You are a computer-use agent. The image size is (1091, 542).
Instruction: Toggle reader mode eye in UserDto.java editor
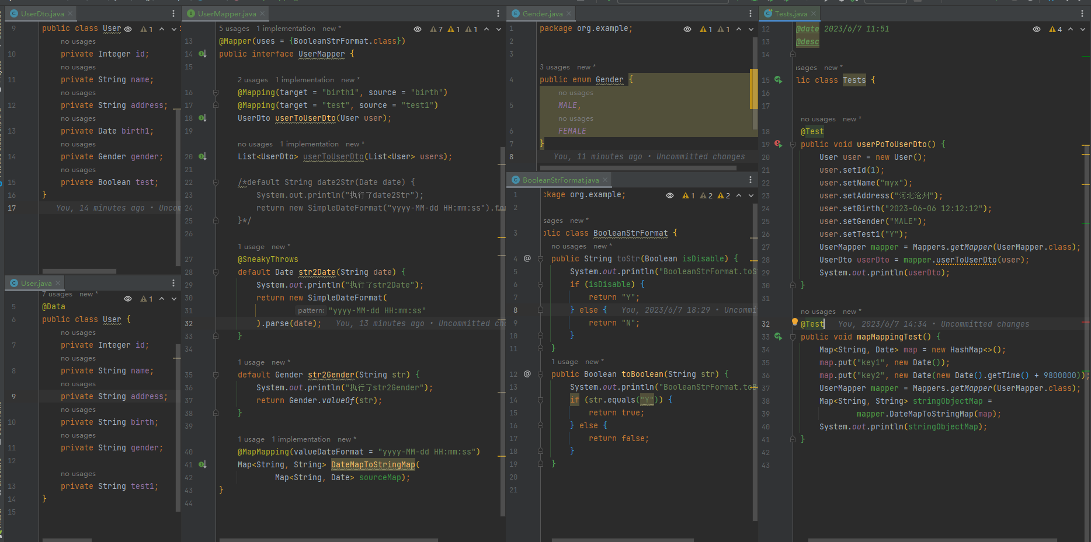point(128,29)
